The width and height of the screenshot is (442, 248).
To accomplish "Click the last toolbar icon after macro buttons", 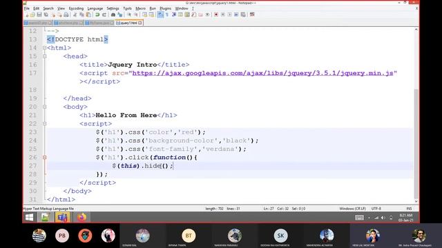I will 252,14.
